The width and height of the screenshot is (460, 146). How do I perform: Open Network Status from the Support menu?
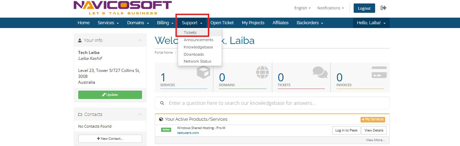tap(197, 61)
